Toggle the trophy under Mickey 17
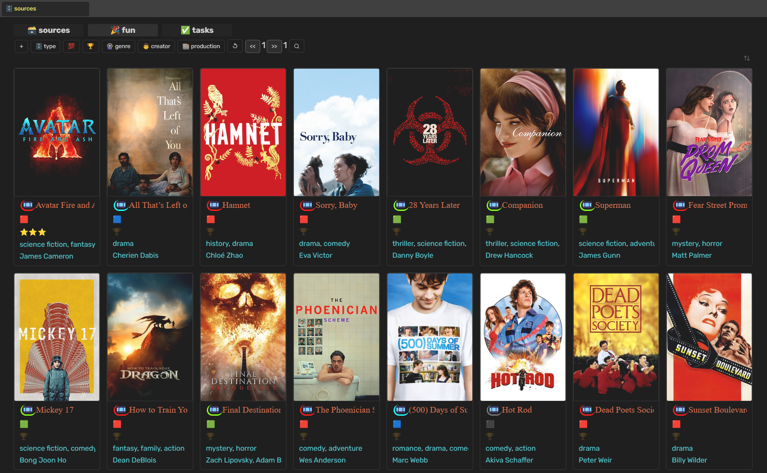The width and height of the screenshot is (767, 473). [24, 436]
